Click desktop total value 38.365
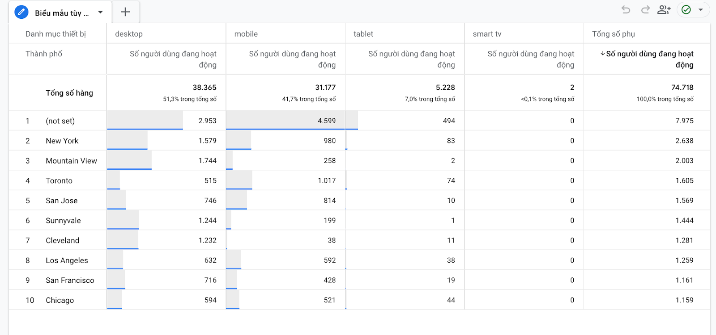This screenshot has width=716, height=335. pos(205,88)
